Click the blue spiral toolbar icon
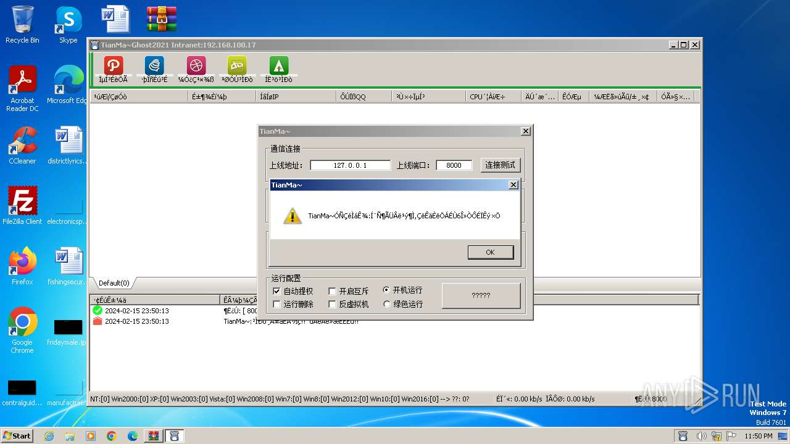 154,65
